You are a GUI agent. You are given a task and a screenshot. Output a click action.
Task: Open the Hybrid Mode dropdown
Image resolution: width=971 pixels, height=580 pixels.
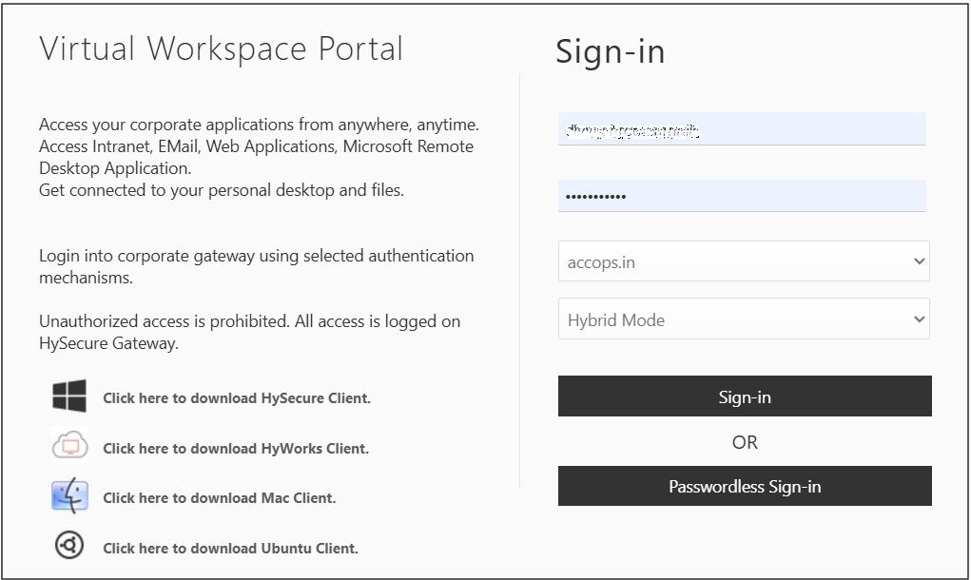click(744, 319)
